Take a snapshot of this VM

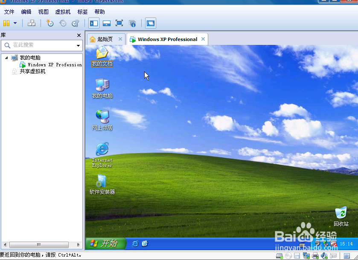coord(50,23)
